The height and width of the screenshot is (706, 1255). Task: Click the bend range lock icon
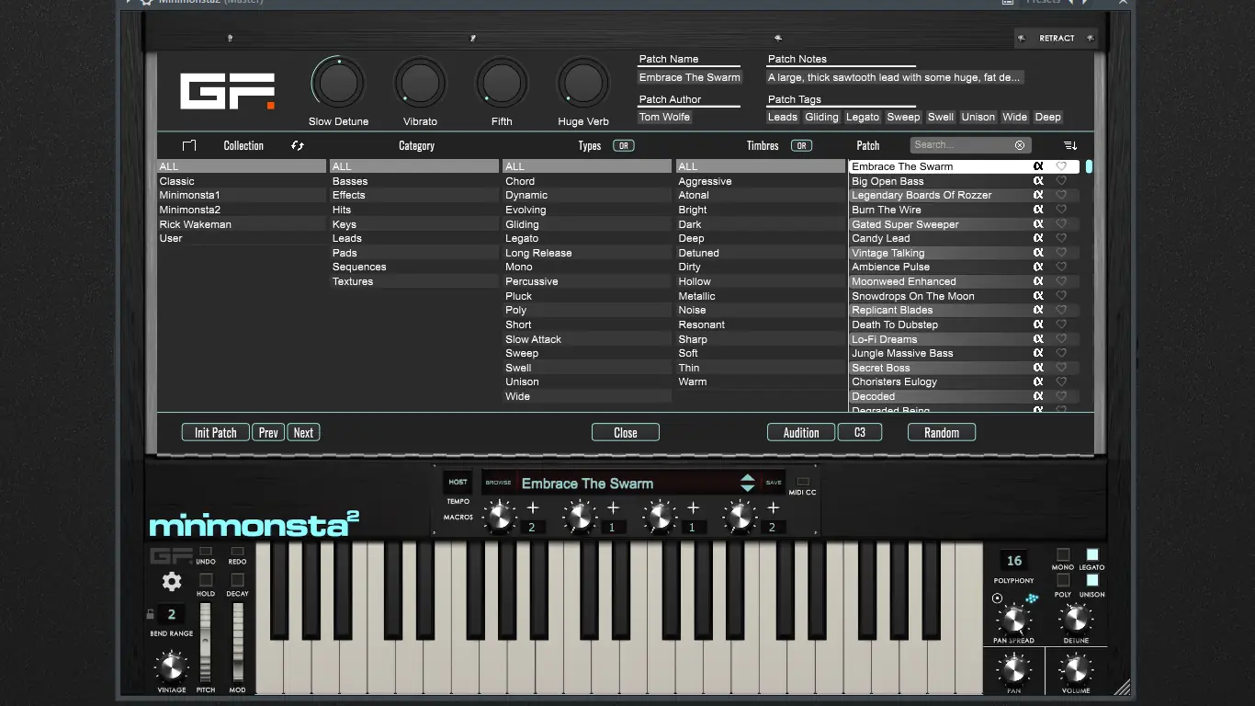tap(151, 614)
